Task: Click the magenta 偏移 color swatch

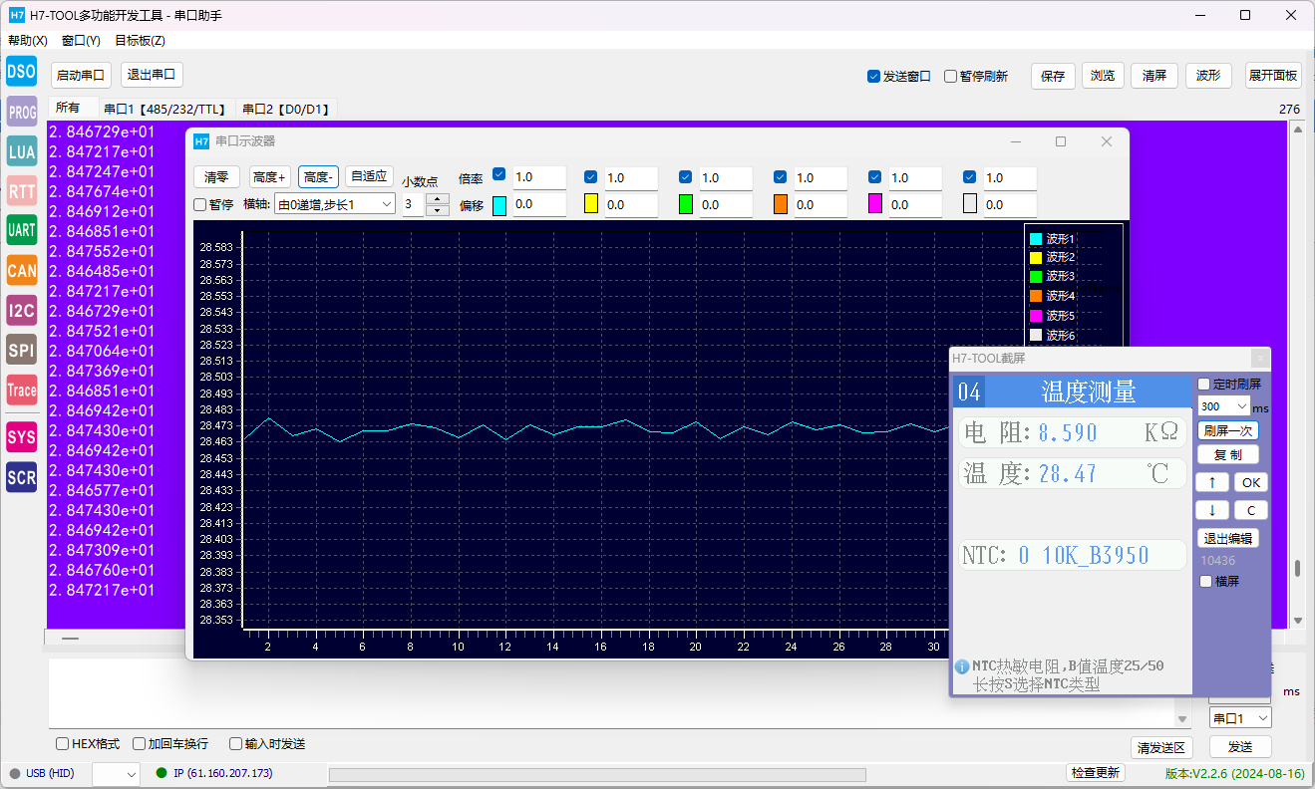Action: click(875, 204)
